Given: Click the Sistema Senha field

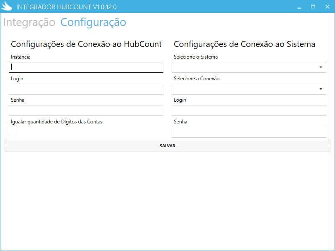Looking at the screenshot, I should (249, 132).
